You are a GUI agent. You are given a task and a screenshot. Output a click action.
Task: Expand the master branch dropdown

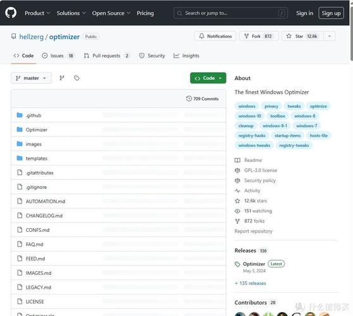[x=31, y=78]
